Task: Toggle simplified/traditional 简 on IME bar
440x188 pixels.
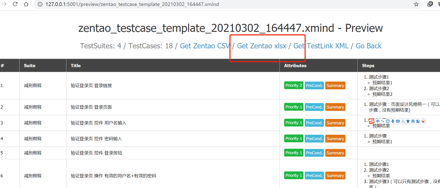Action: [x=413, y=121]
